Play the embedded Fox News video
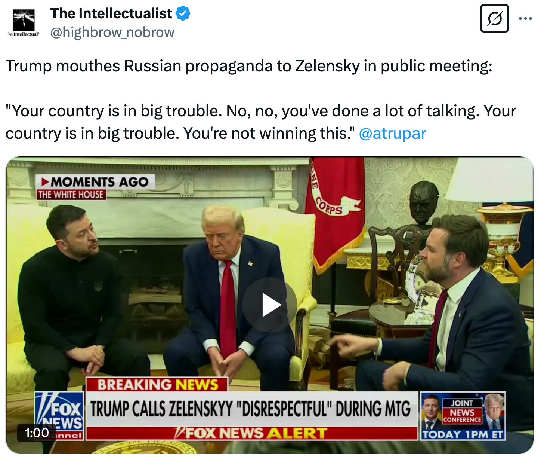The width and height of the screenshot is (538, 458). (x=269, y=305)
